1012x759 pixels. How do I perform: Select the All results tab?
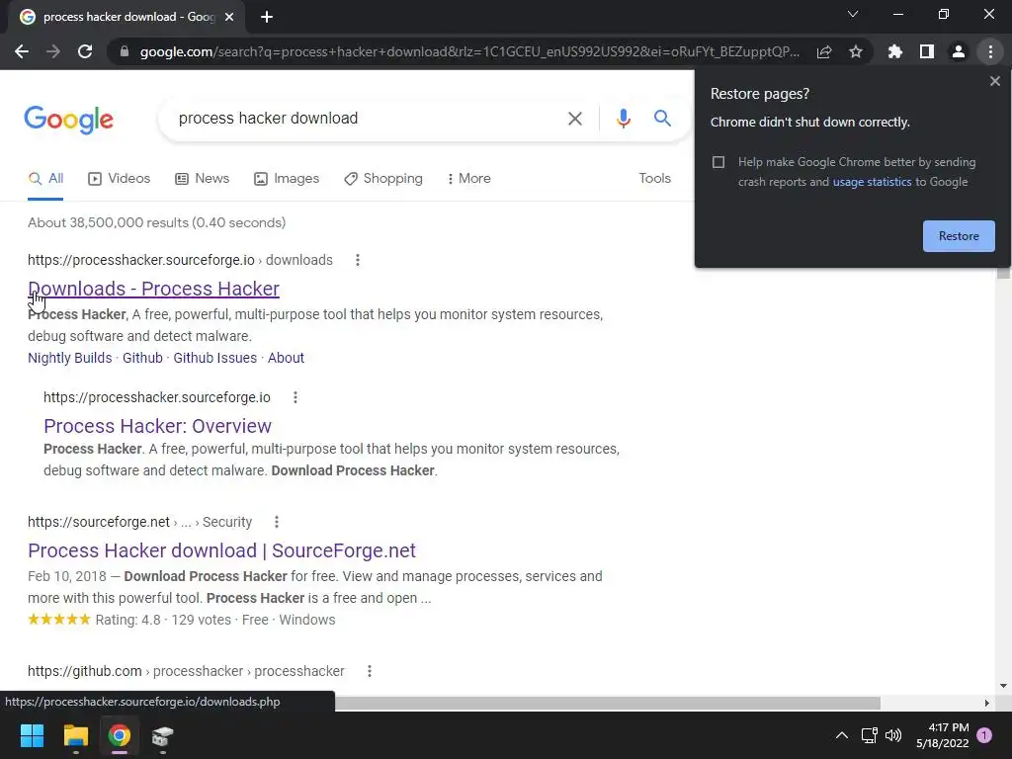(45, 179)
